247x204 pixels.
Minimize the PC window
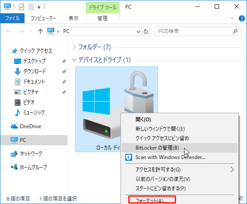click(x=198, y=6)
